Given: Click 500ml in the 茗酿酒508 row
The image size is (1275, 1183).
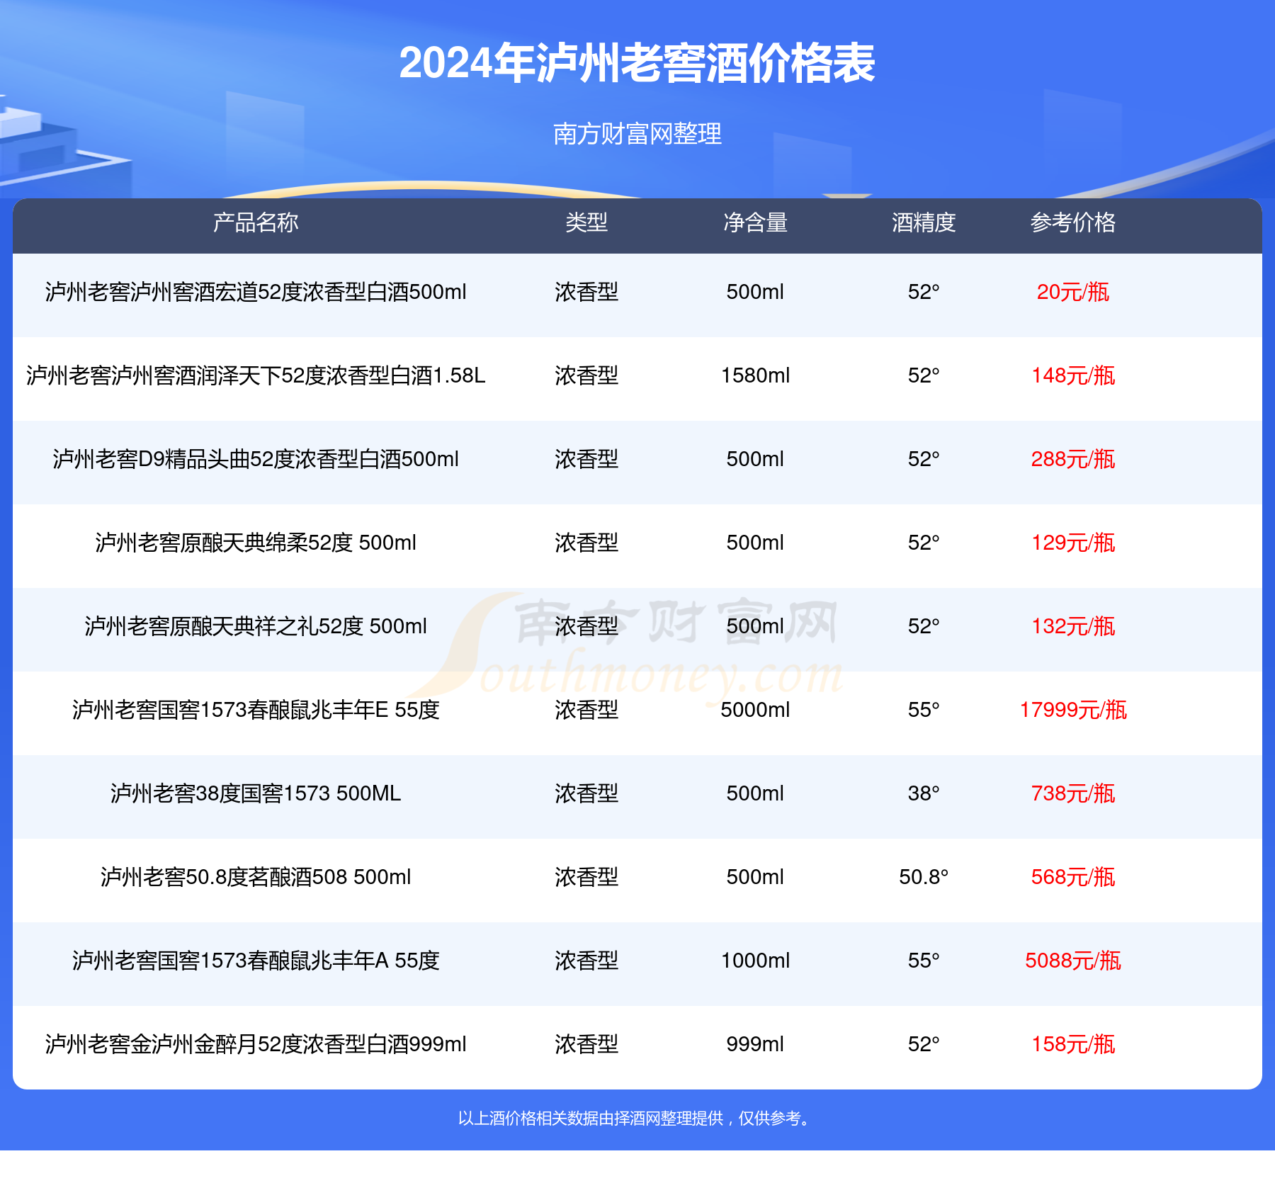Looking at the screenshot, I should (755, 877).
